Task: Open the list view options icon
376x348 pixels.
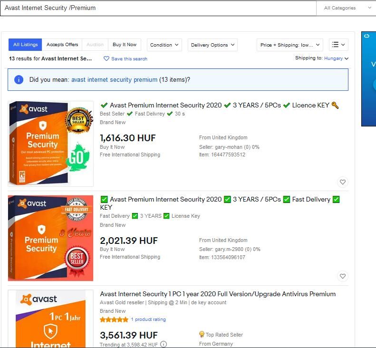Action: [x=338, y=45]
